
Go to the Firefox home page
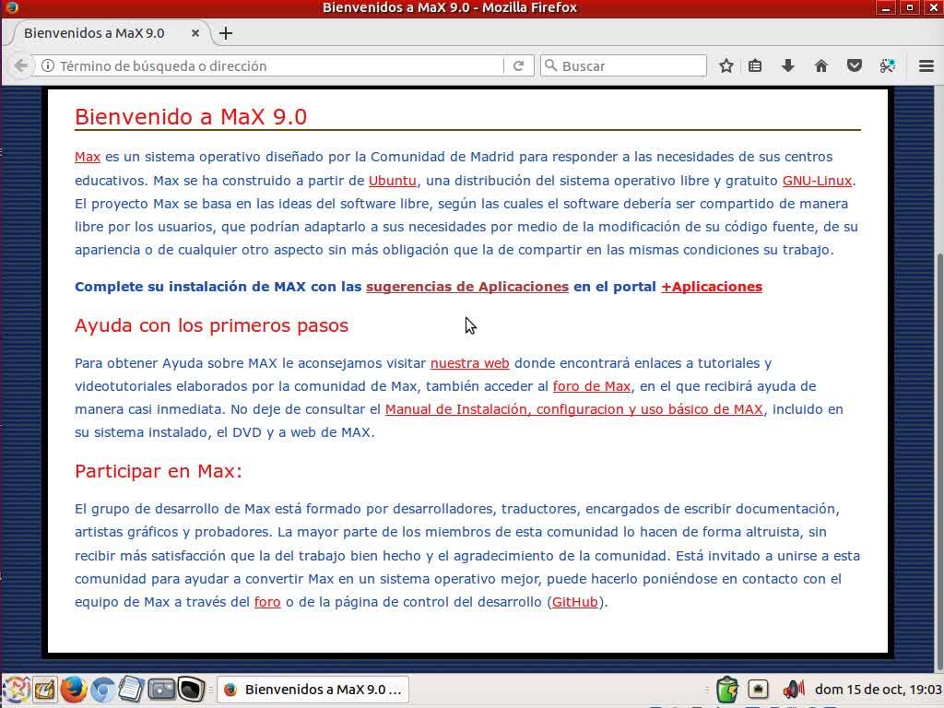coord(820,65)
